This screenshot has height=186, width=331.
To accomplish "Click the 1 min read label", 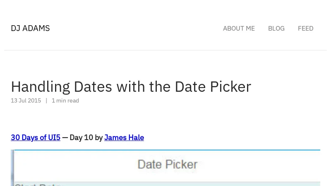I will click(x=65, y=100).
